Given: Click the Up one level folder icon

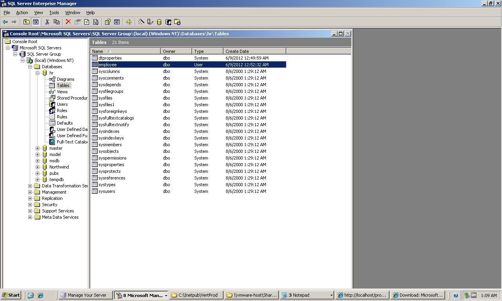Looking at the screenshot, I should [26, 22].
